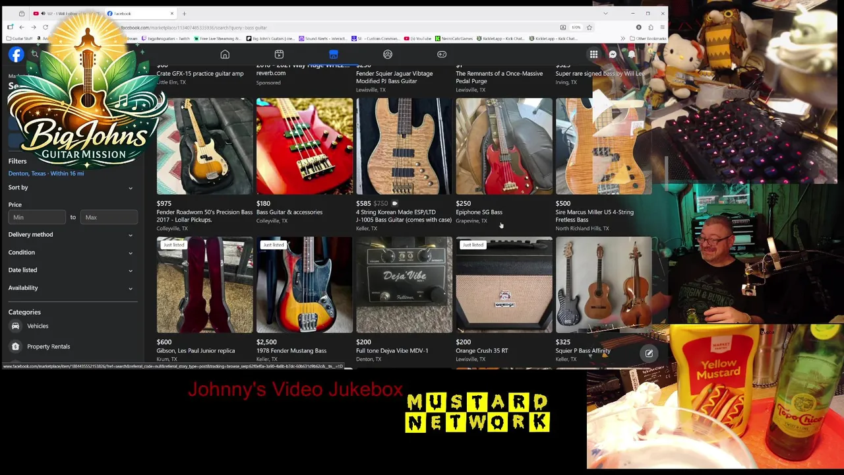Click the Remnants of a Once-Massive Pedal Purge title
This screenshot has width=844, height=475.
pos(499,77)
